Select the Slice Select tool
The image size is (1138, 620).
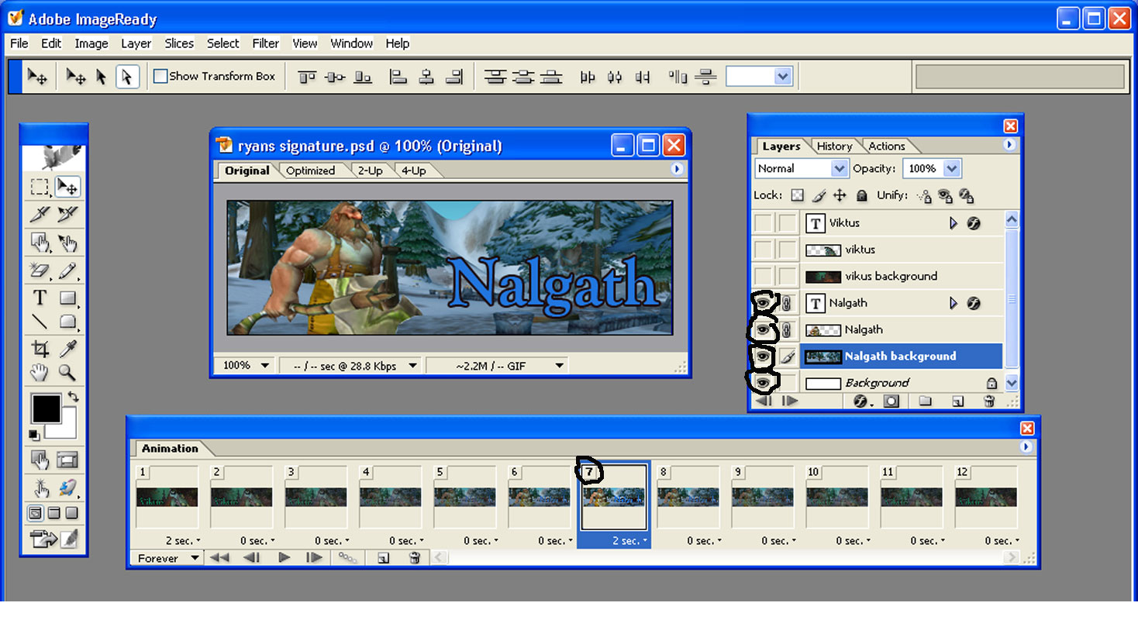67,215
